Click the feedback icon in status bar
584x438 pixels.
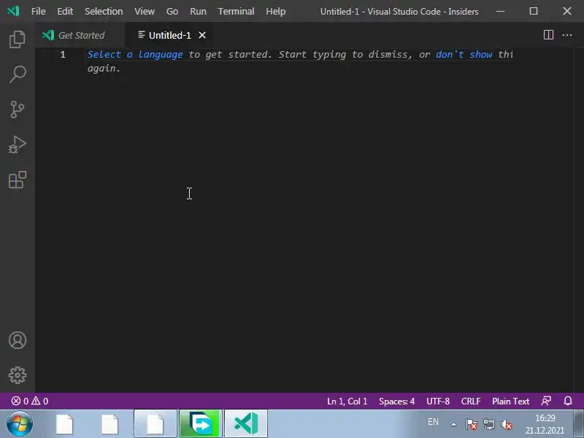click(546, 401)
